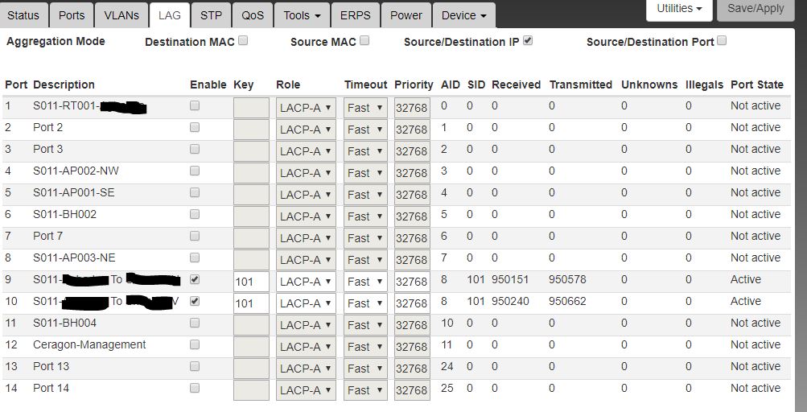807x412 pixels.
Task: Open the Utilities dropdown button
Action: (679, 9)
